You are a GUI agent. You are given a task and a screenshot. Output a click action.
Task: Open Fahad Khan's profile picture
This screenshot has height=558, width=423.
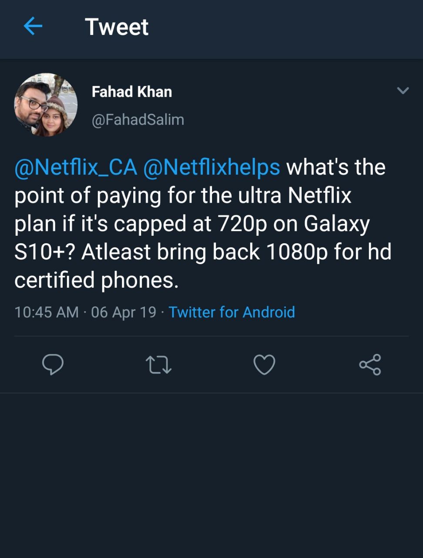46,105
